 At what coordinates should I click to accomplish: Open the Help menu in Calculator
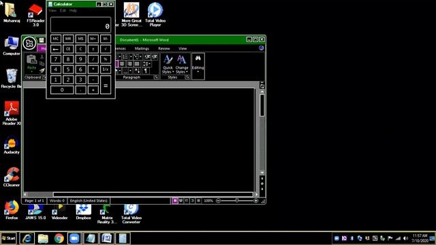(73, 11)
